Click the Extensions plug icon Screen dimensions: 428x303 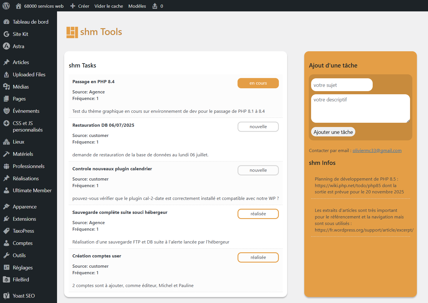[x=6, y=219]
